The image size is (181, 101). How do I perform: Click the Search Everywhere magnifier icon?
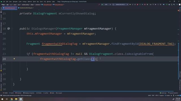(x=177, y=4)
